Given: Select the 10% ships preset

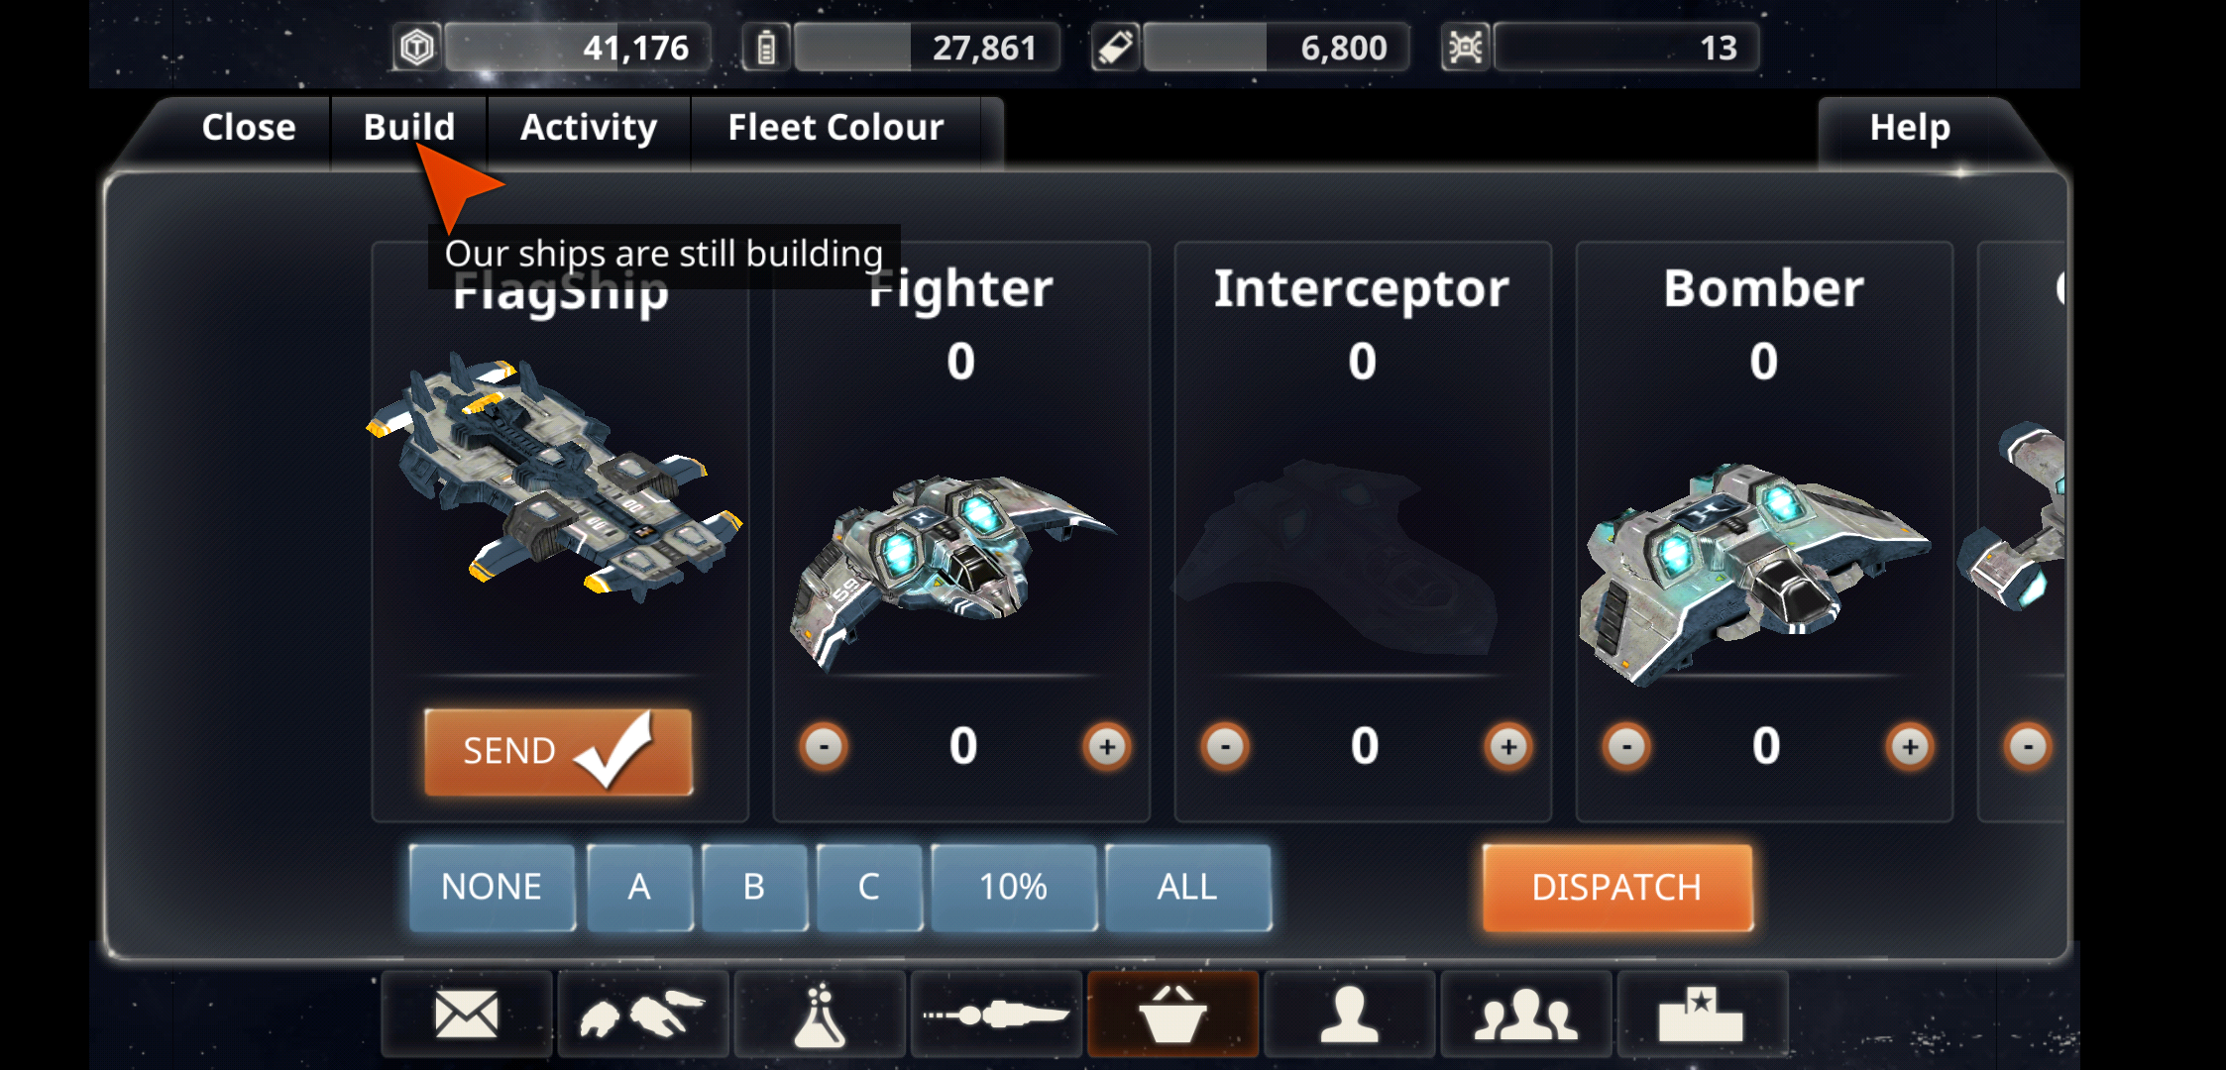Looking at the screenshot, I should [x=1013, y=887].
